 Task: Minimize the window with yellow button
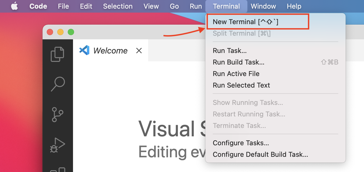60,32
